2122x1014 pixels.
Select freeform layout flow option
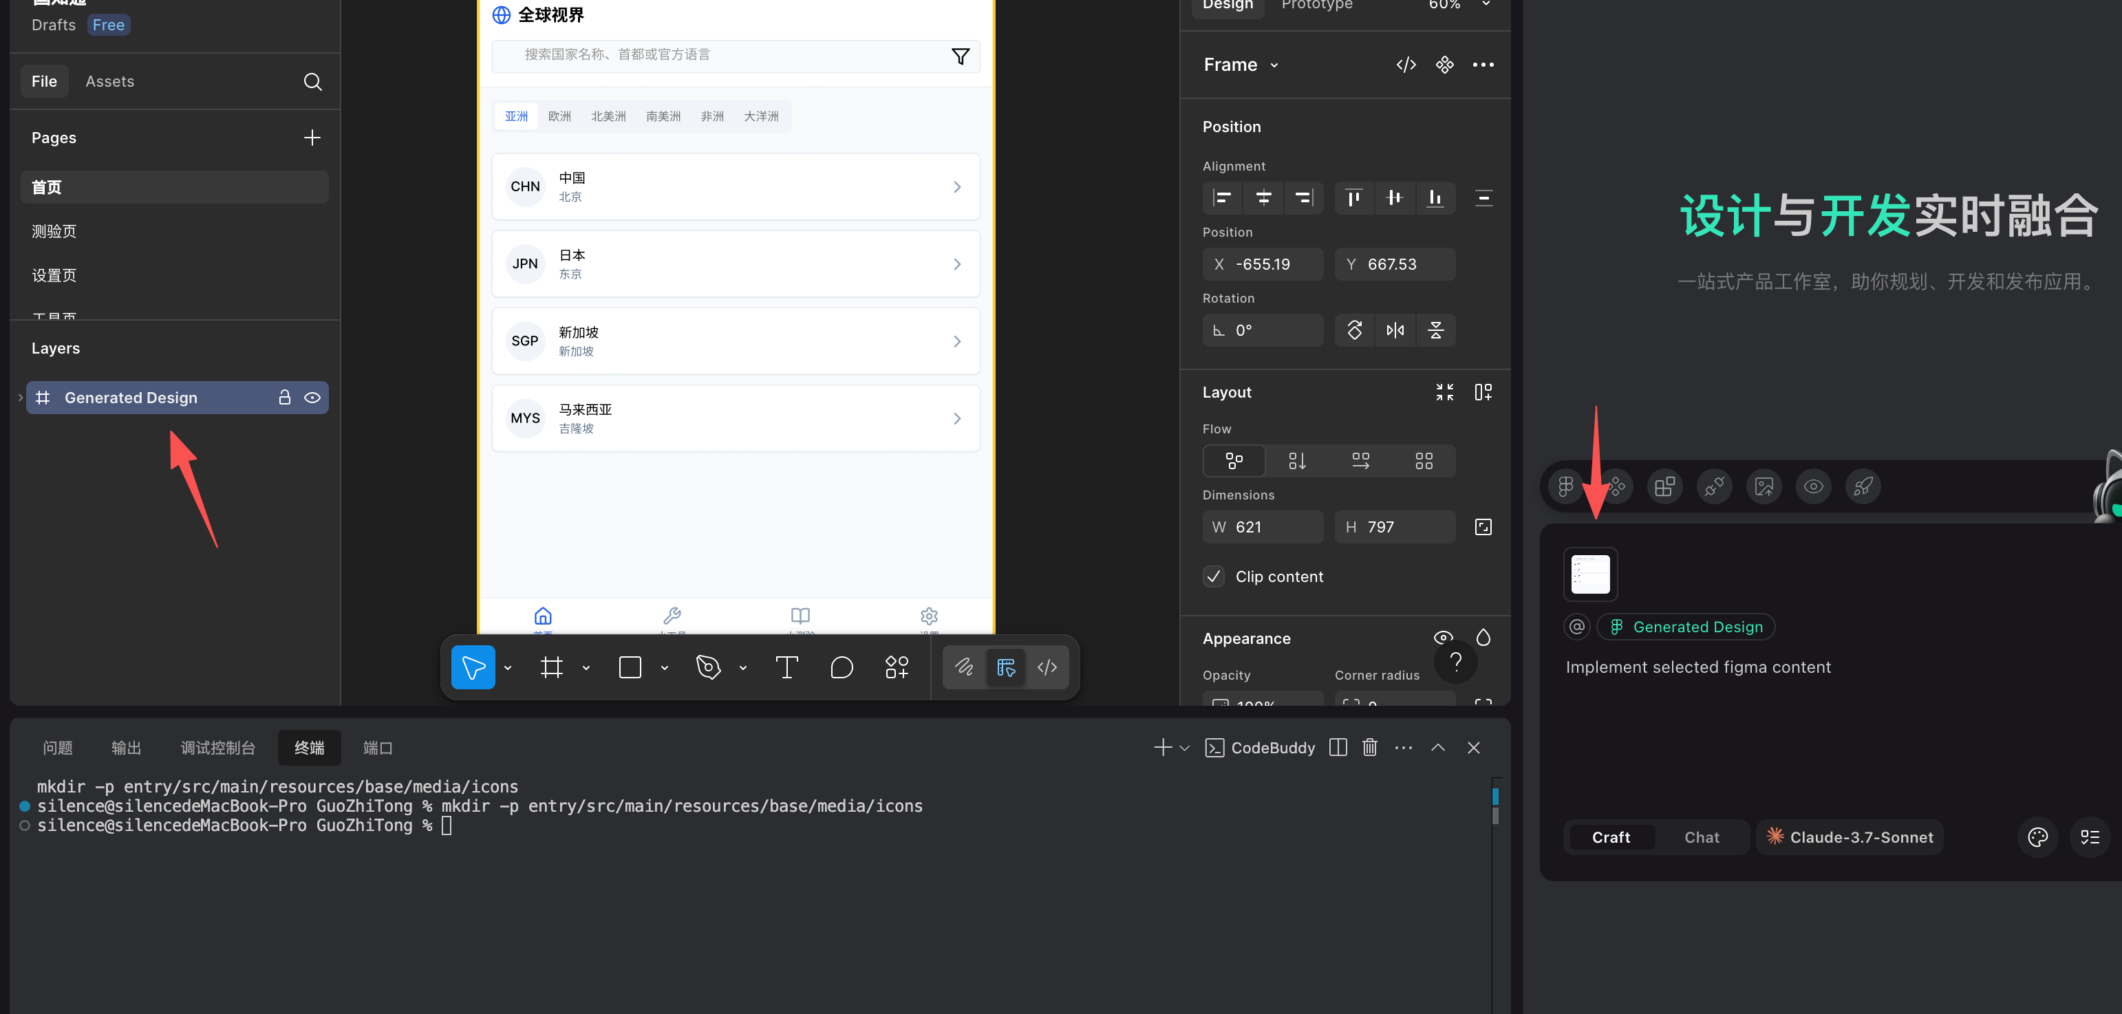(1234, 462)
